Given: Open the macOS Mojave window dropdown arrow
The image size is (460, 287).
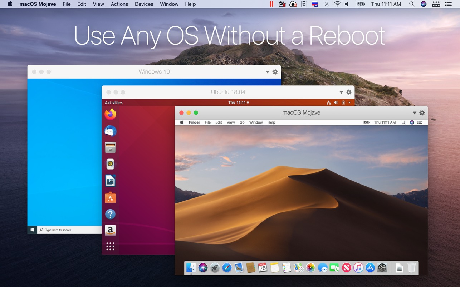Looking at the screenshot, I should (415, 113).
